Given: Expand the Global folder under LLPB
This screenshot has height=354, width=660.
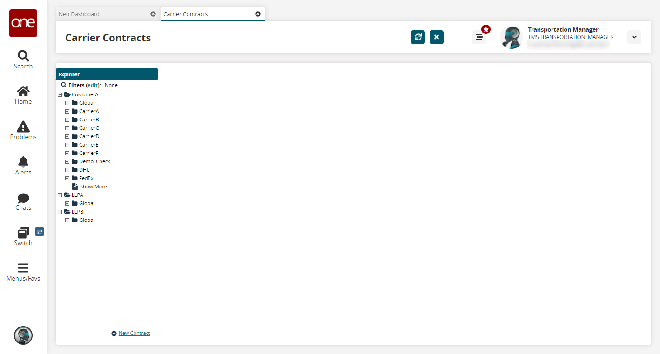Looking at the screenshot, I should click(67, 220).
